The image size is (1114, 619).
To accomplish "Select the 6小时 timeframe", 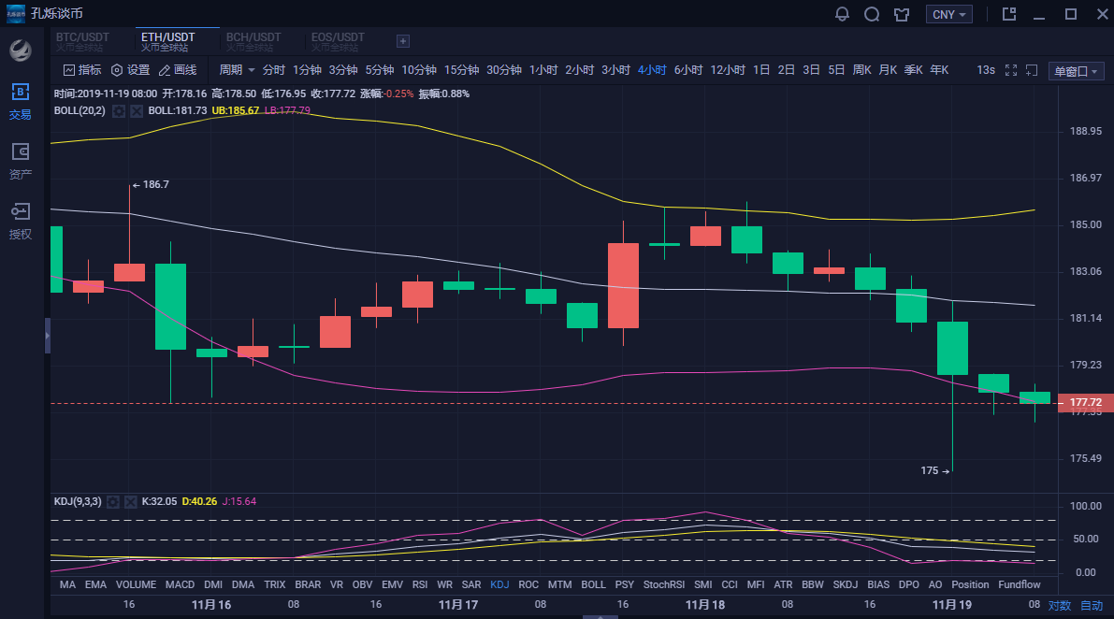I will (x=687, y=69).
